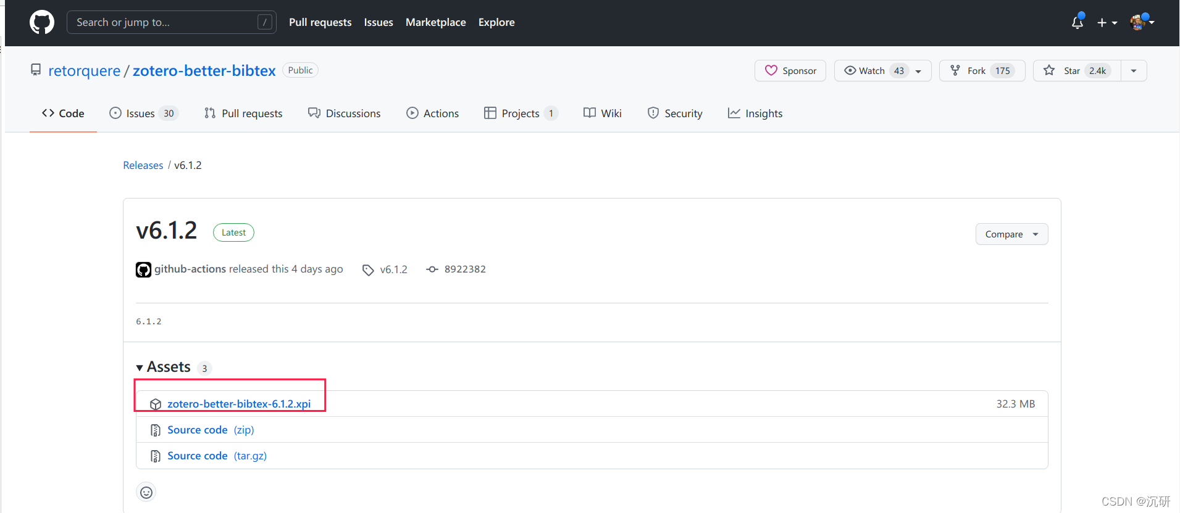The width and height of the screenshot is (1180, 513).
Task: Click the package icon beside the xpi file
Action: [x=156, y=404]
